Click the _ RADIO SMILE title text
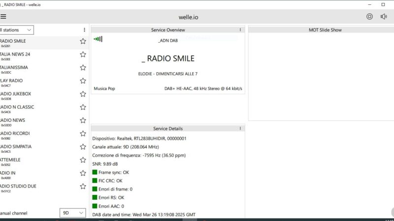394x221 pixels. [x=168, y=58]
